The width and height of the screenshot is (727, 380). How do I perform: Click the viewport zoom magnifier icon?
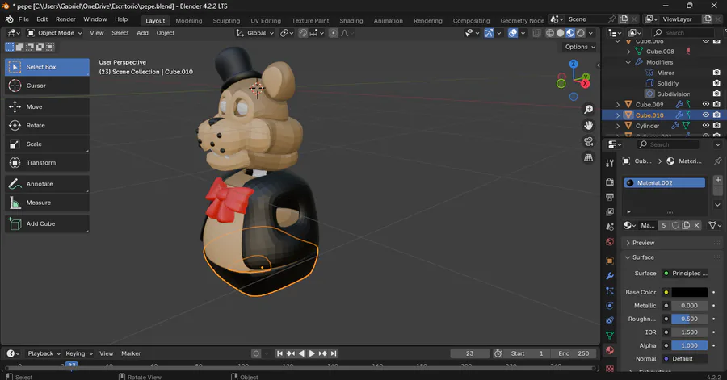click(588, 109)
